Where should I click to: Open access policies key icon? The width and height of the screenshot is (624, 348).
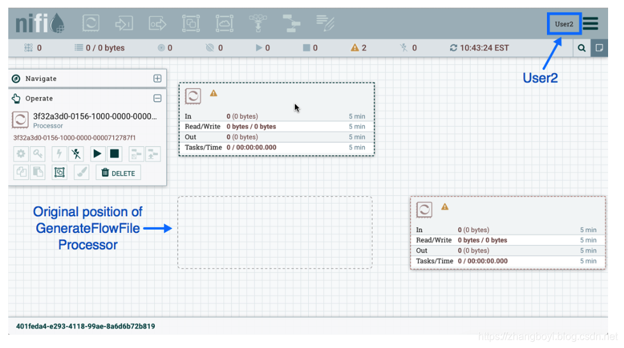pyautogui.click(x=38, y=154)
